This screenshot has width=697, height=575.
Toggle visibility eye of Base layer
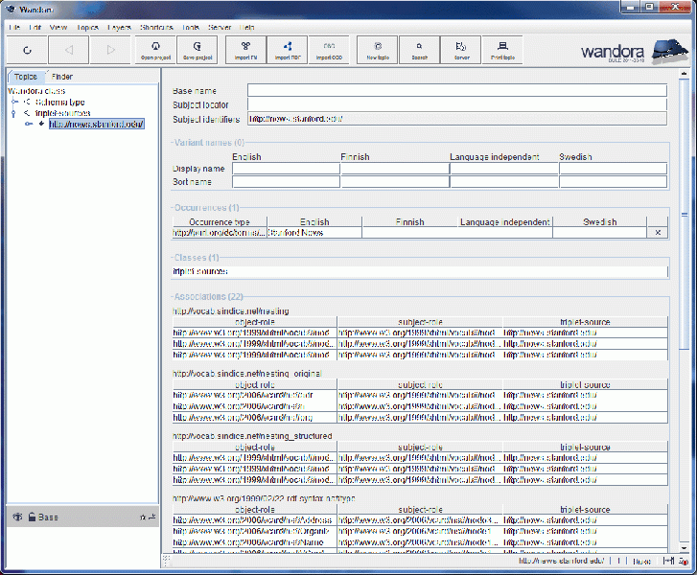pos(17,517)
